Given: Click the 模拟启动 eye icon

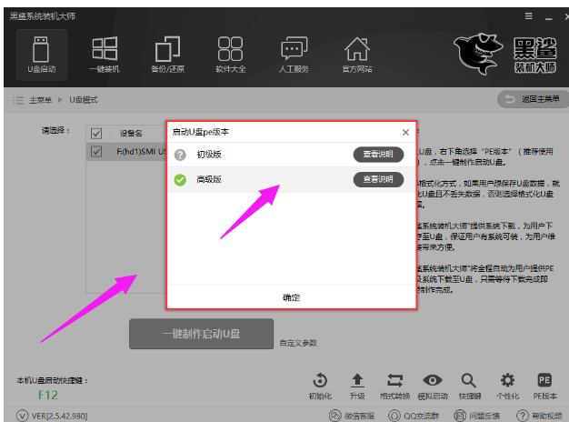Looking at the screenshot, I should click(x=433, y=386).
